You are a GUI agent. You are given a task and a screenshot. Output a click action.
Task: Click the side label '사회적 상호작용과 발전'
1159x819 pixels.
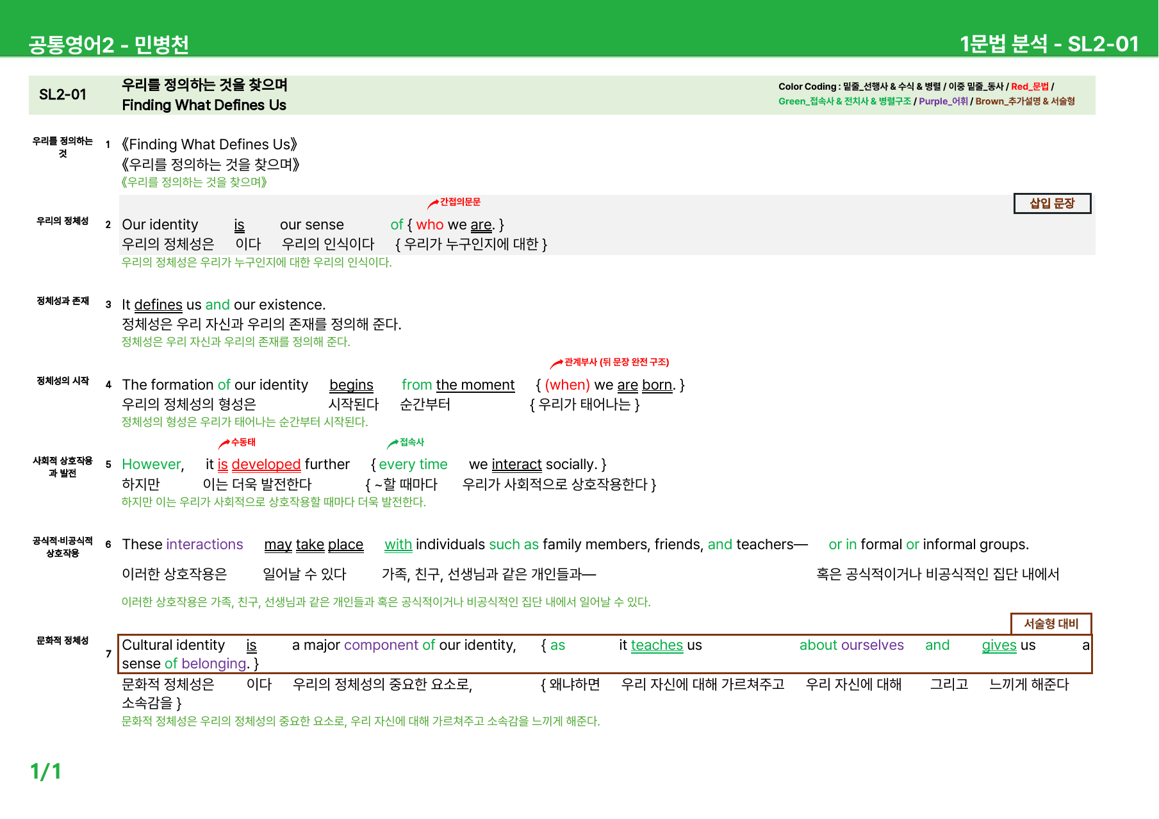coord(63,467)
